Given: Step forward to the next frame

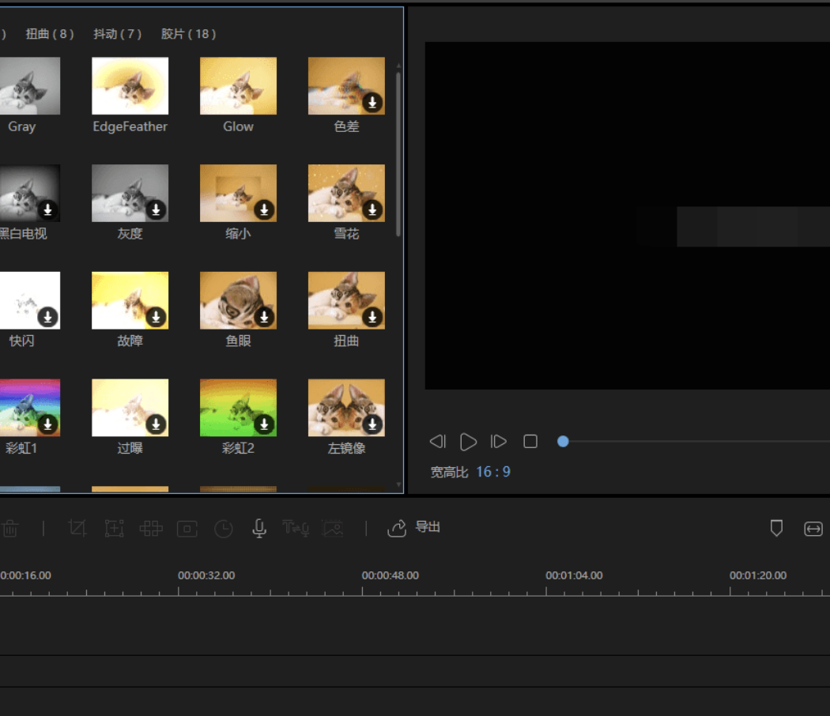Looking at the screenshot, I should pyautogui.click(x=499, y=441).
